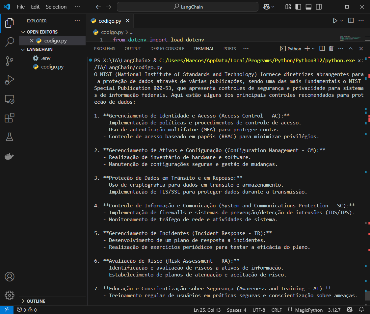Run the Python file with play button
Viewport: 370px width, 314px height.
(335, 21)
